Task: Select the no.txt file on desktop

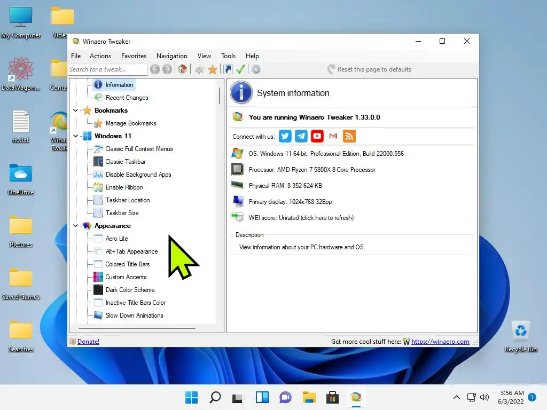Action: [21, 127]
